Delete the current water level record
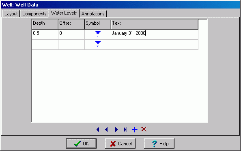Screen dimensions: 241x151 [x=144, y=130]
